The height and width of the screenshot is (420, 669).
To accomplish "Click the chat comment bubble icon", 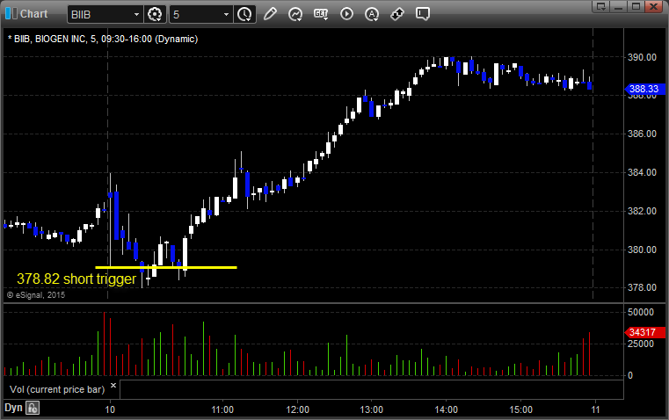I will click(x=422, y=14).
